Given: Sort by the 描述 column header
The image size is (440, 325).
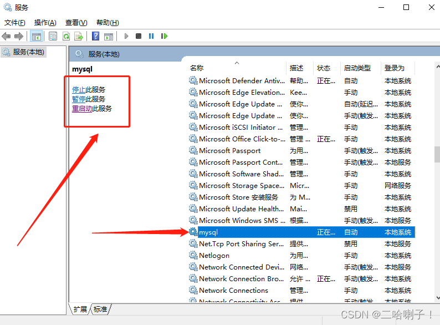Looking at the screenshot, I should [300, 68].
